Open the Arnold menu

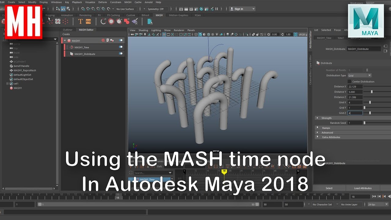point(148,2)
